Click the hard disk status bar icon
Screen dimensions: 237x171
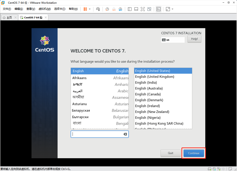(x=209, y=169)
